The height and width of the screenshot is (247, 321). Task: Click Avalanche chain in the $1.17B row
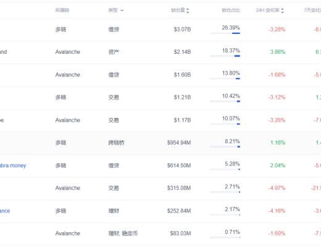(67, 120)
